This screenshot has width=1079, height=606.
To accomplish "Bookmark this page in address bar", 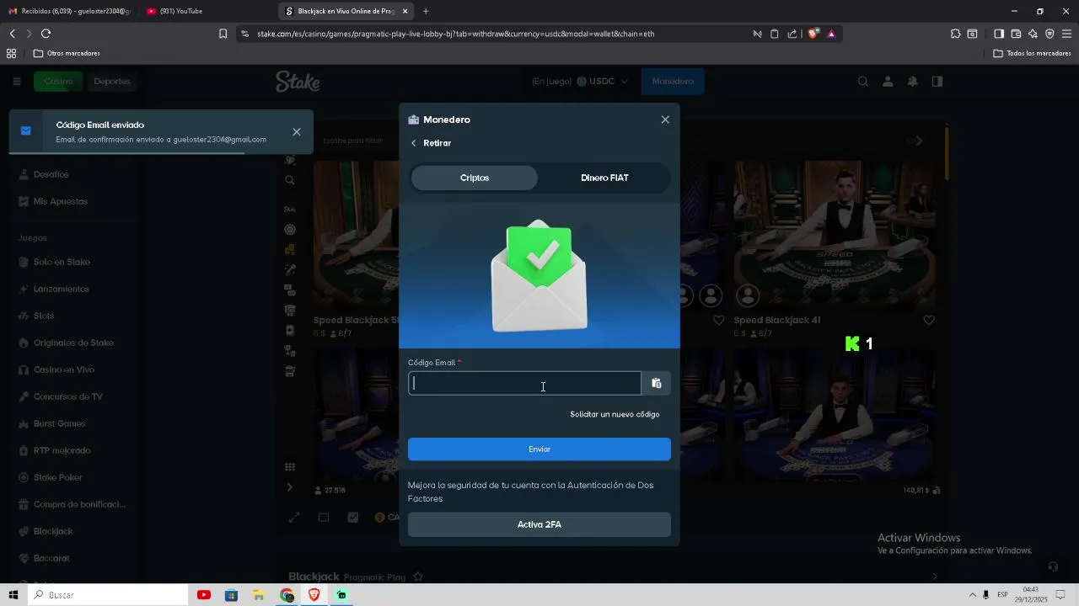I will (x=223, y=34).
